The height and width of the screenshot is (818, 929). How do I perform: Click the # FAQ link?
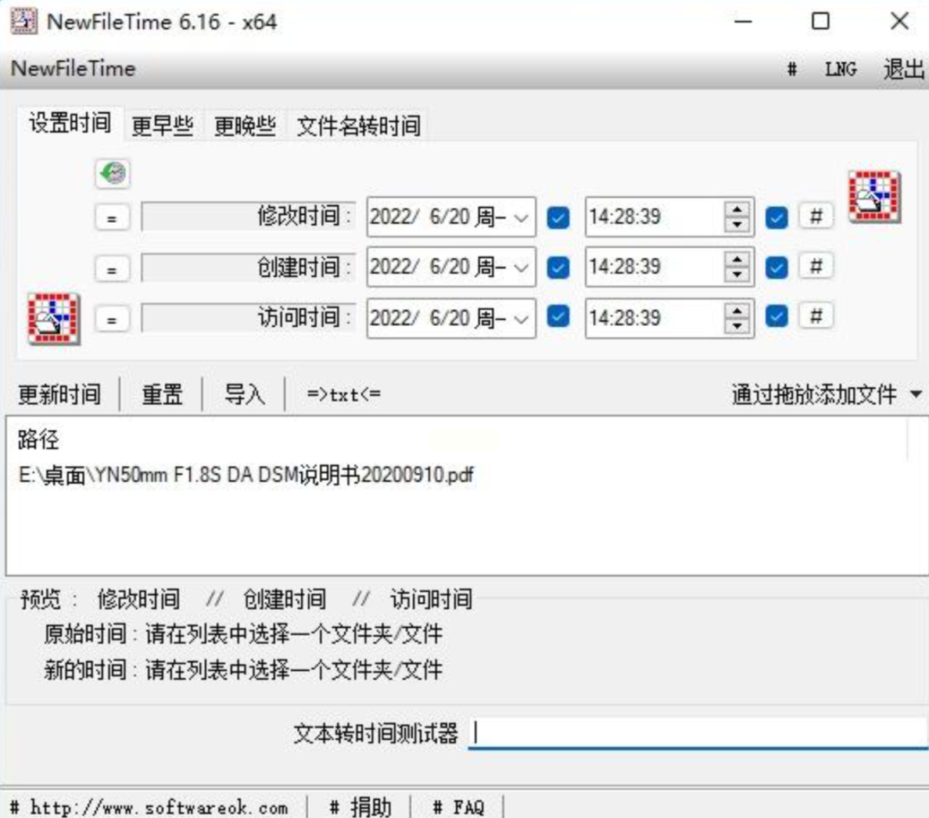coord(458,807)
